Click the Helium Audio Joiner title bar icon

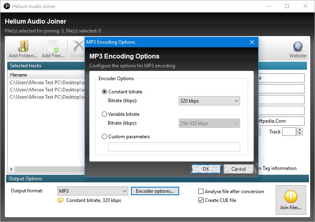7,6
